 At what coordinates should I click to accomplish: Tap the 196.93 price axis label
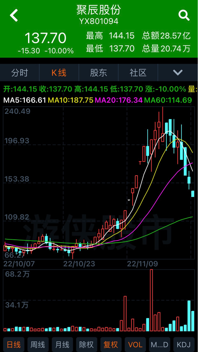pos(16,141)
